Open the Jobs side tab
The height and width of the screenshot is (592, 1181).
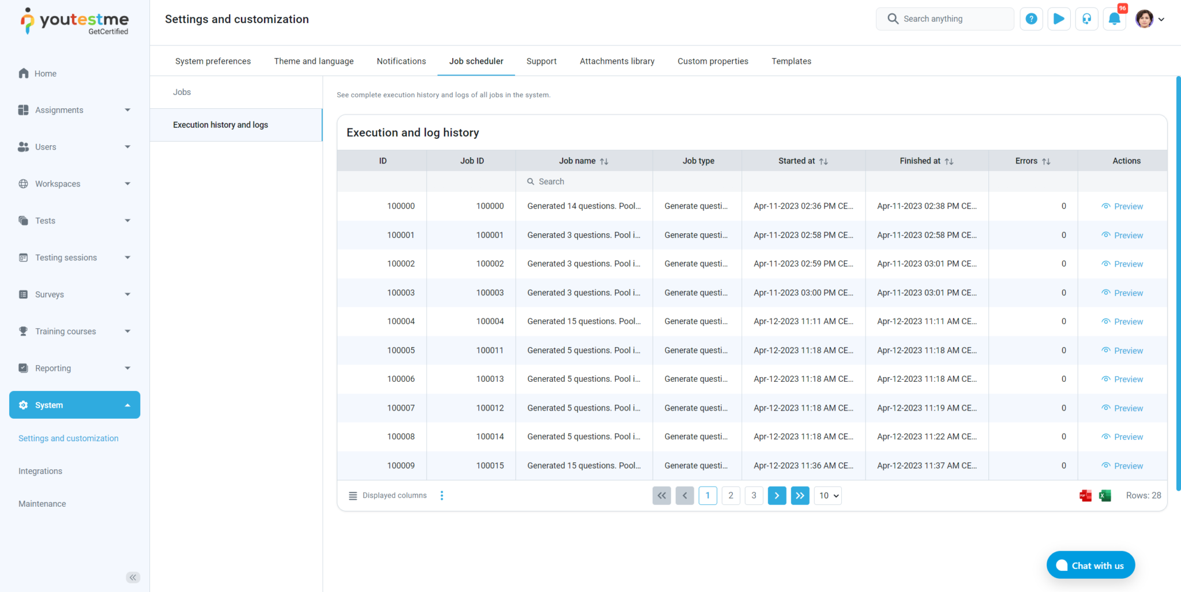[182, 92]
